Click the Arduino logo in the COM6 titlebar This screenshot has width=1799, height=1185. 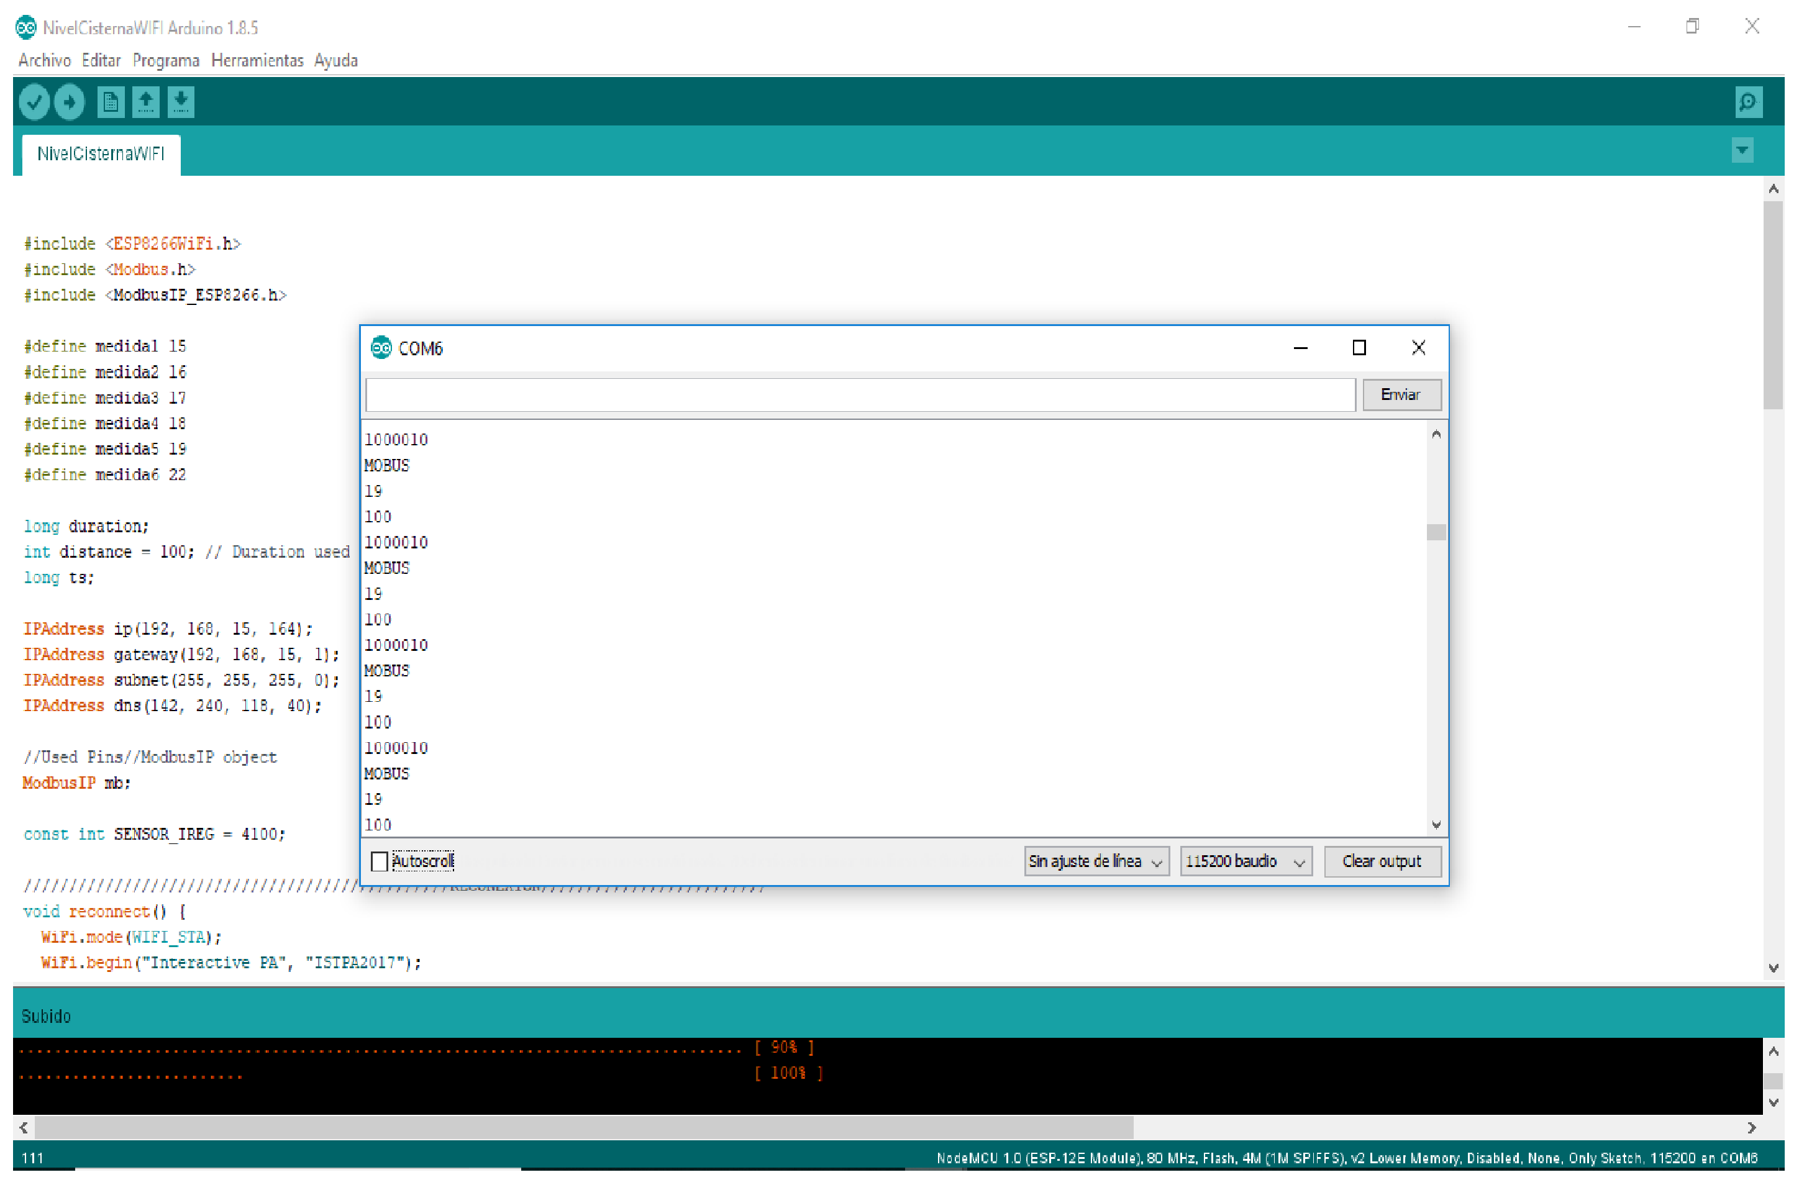(x=381, y=348)
